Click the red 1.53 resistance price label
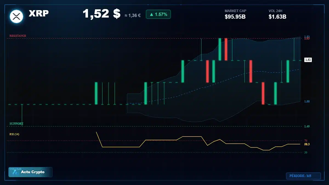This screenshot has width=329, height=185. click(307, 39)
